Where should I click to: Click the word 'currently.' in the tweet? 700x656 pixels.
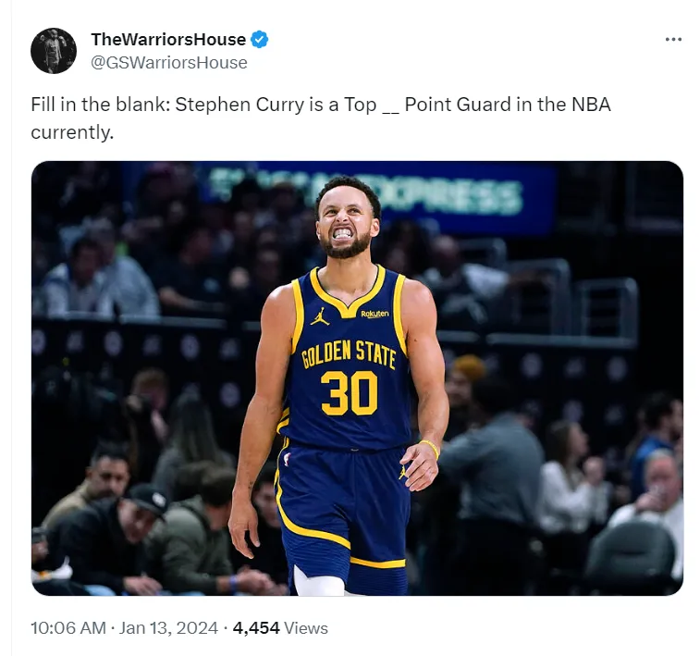pos(72,132)
